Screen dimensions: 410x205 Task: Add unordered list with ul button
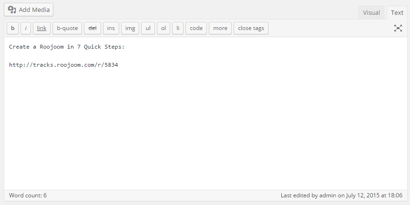coord(148,28)
